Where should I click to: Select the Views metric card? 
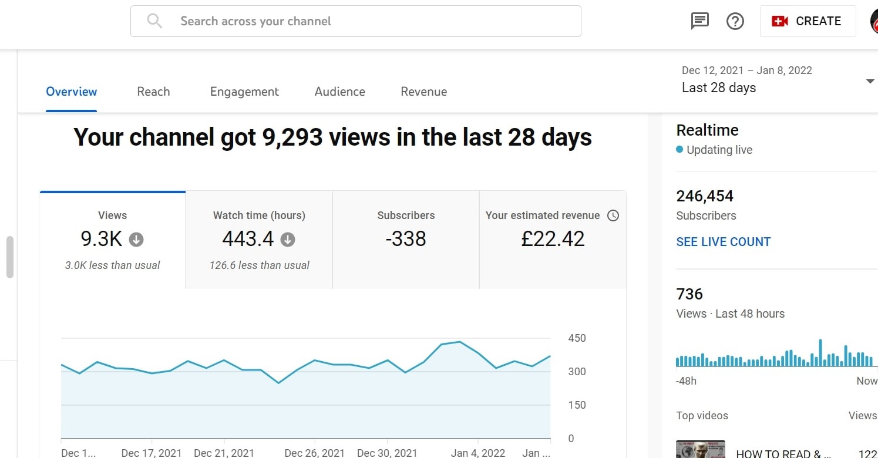point(112,240)
